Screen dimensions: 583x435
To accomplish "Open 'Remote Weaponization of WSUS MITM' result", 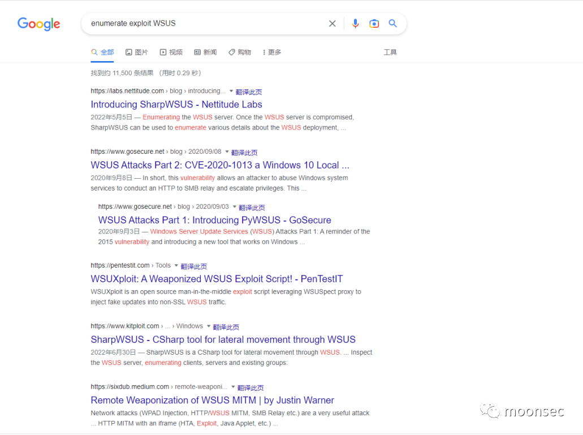I will (212, 400).
